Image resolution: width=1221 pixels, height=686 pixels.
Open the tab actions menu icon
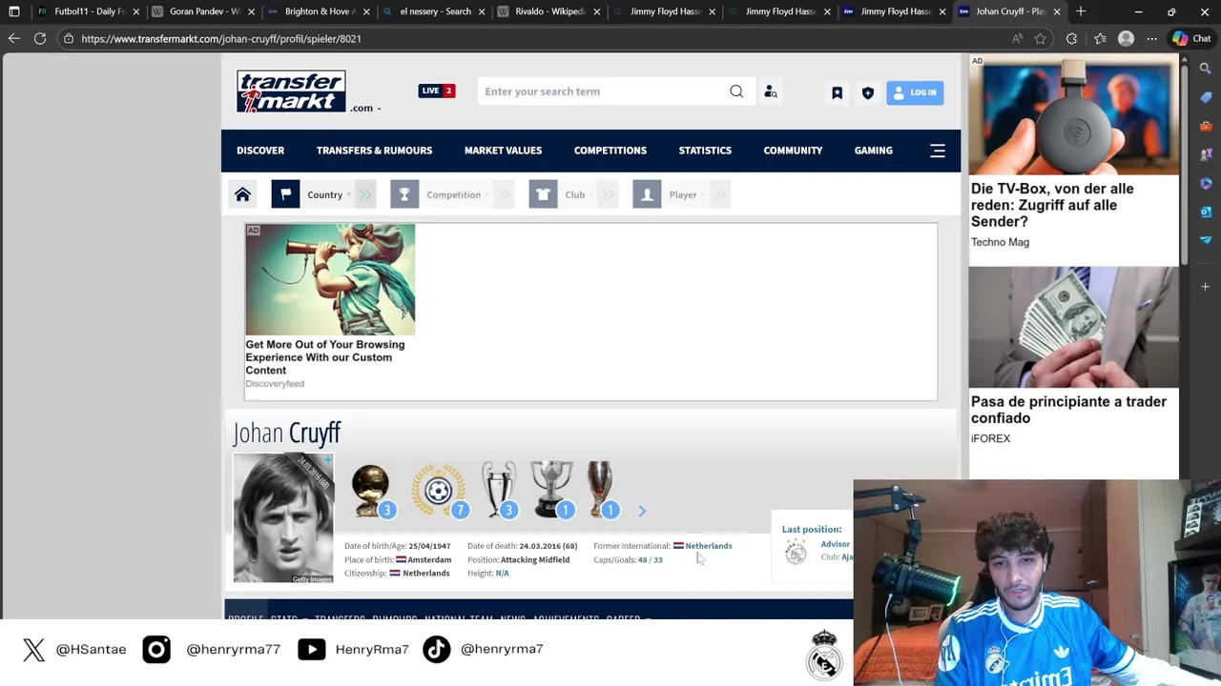click(x=14, y=11)
